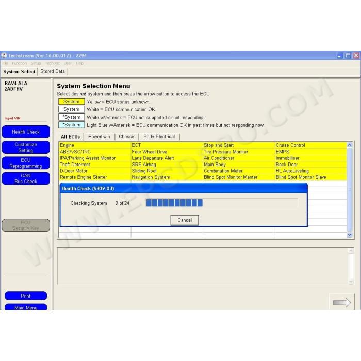Select the Stop and Start cell

click(239, 145)
